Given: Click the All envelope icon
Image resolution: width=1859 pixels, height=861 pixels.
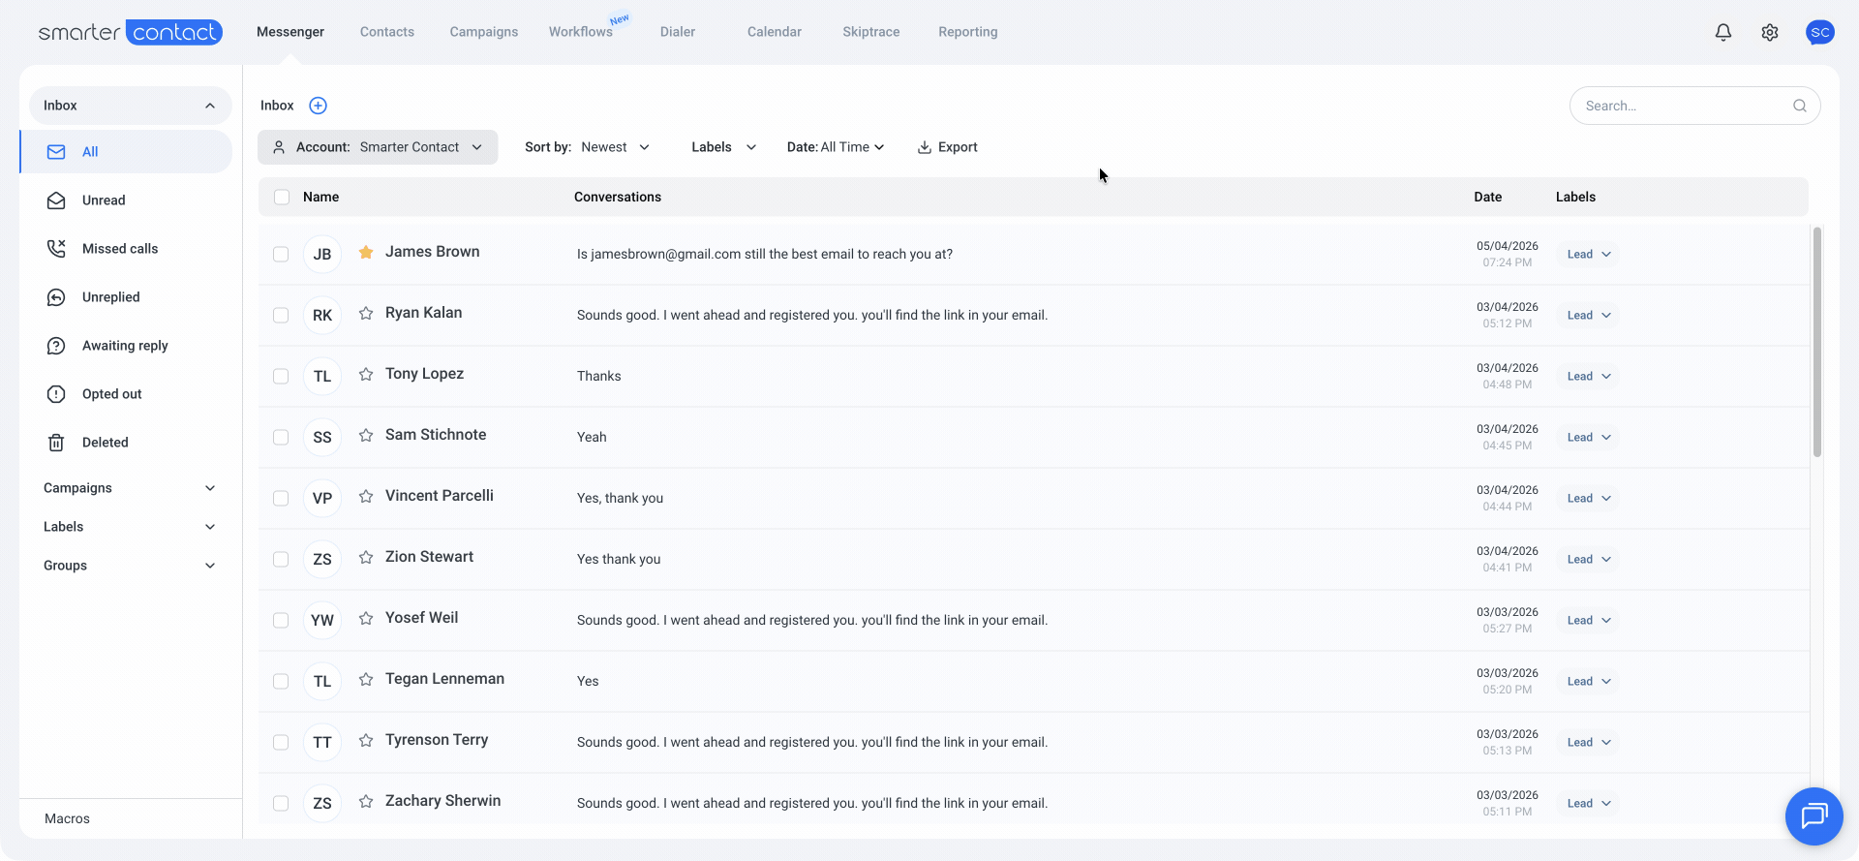Looking at the screenshot, I should click(56, 152).
